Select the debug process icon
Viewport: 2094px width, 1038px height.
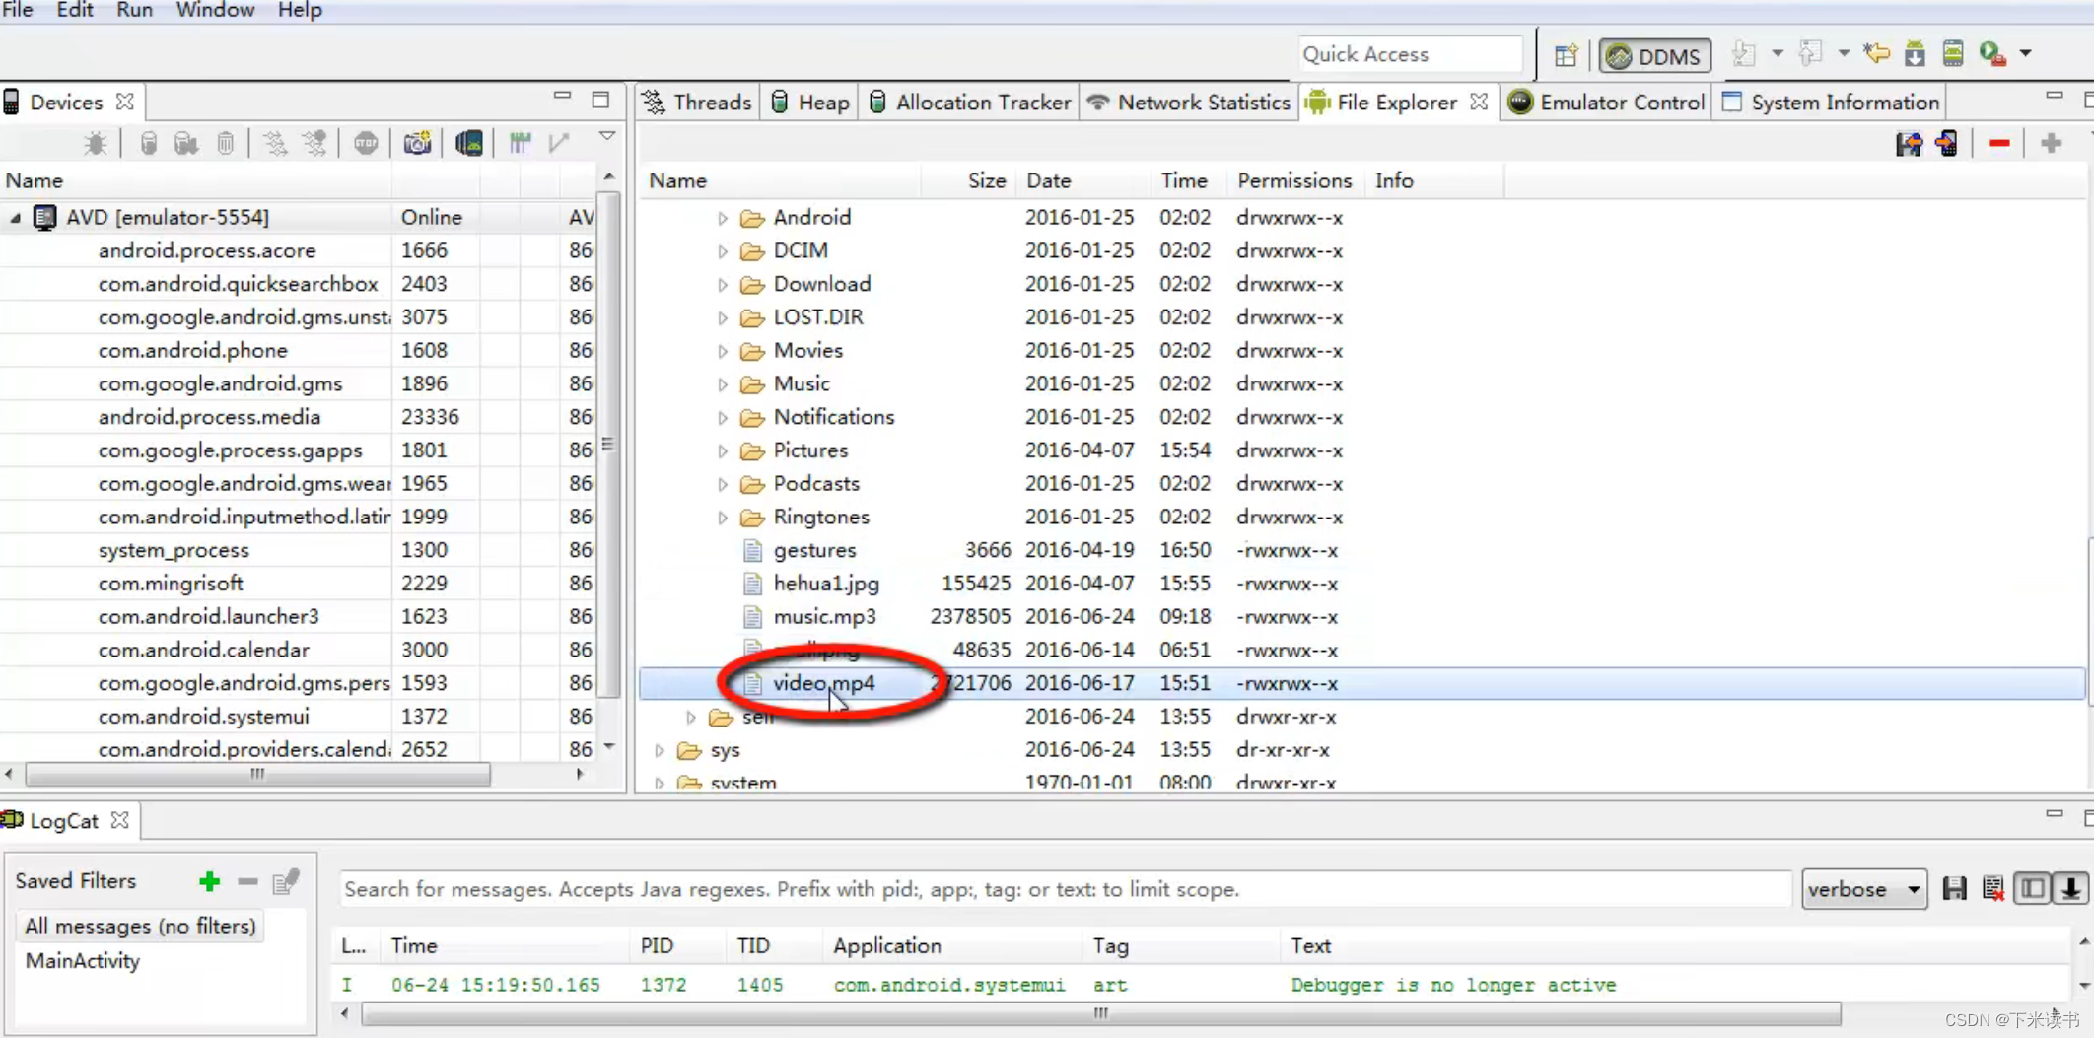pyautogui.click(x=95, y=142)
